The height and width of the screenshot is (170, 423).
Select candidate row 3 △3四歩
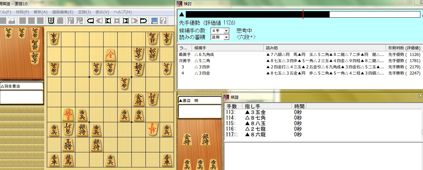(299, 67)
